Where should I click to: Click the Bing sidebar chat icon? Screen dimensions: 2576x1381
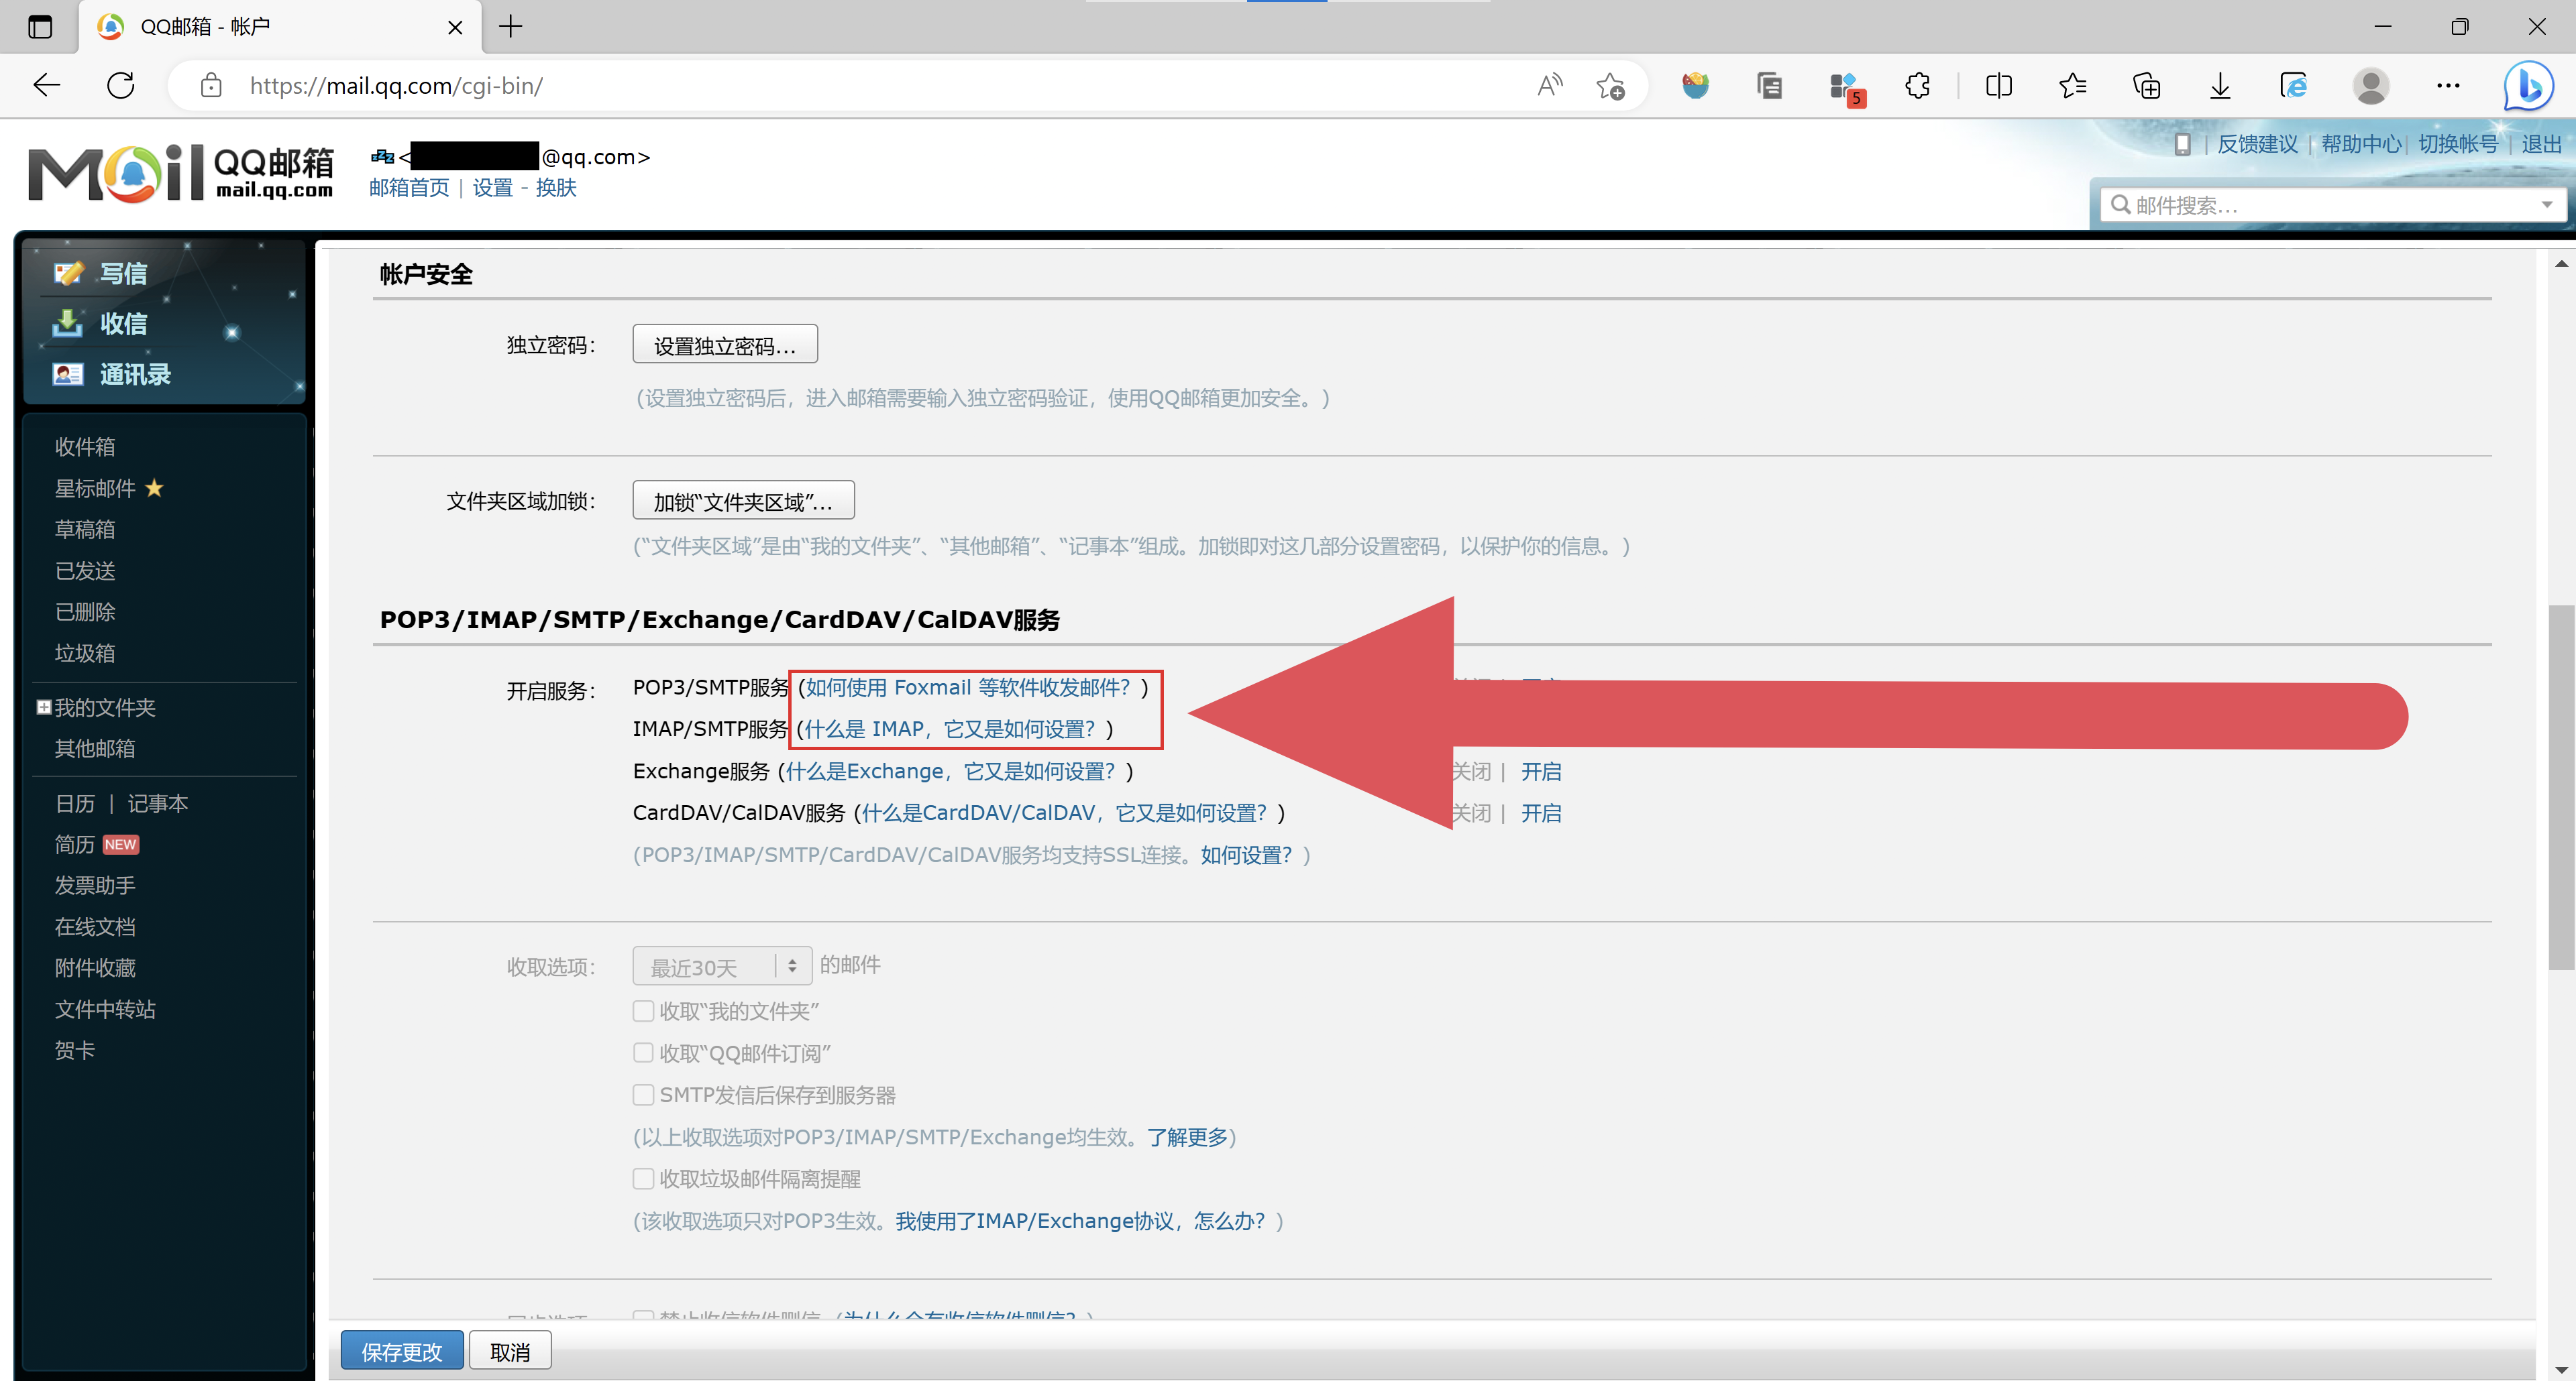tap(2528, 86)
